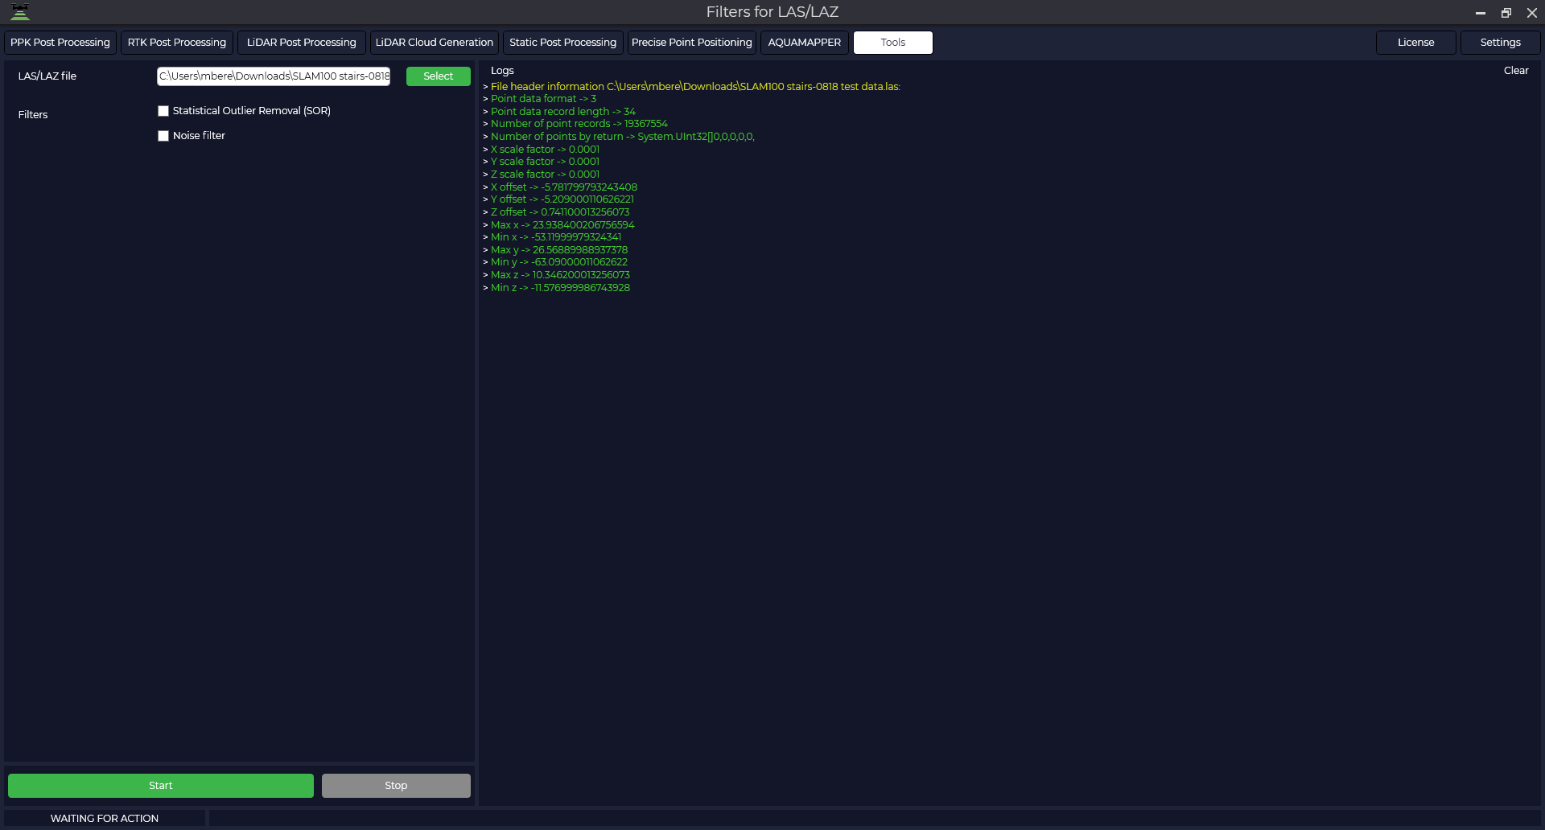Viewport: 1545px width, 830px height.
Task: Click the Stop button
Action: [396, 786]
